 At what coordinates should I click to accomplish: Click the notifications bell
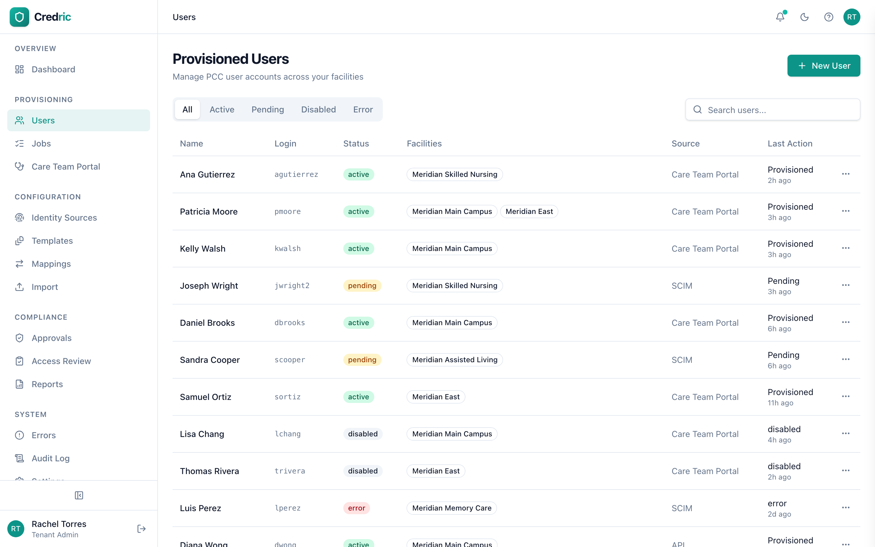pos(780,17)
